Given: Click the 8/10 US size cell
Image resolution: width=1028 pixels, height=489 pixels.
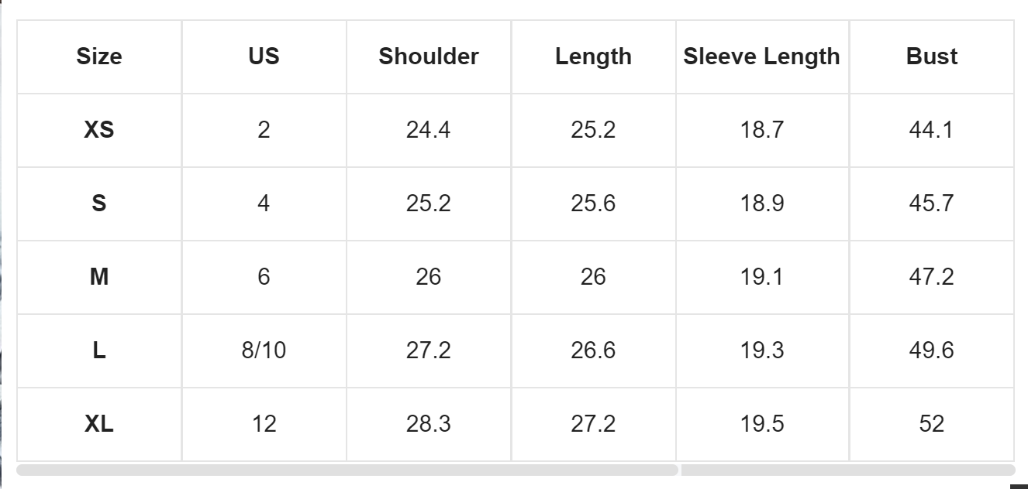Looking at the screenshot, I should tap(264, 351).
